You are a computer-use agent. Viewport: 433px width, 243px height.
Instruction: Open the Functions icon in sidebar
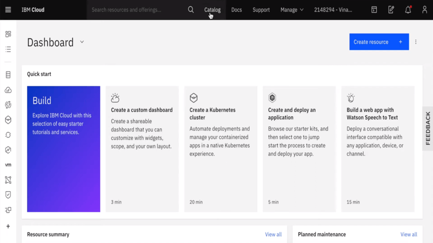[x=8, y=104]
